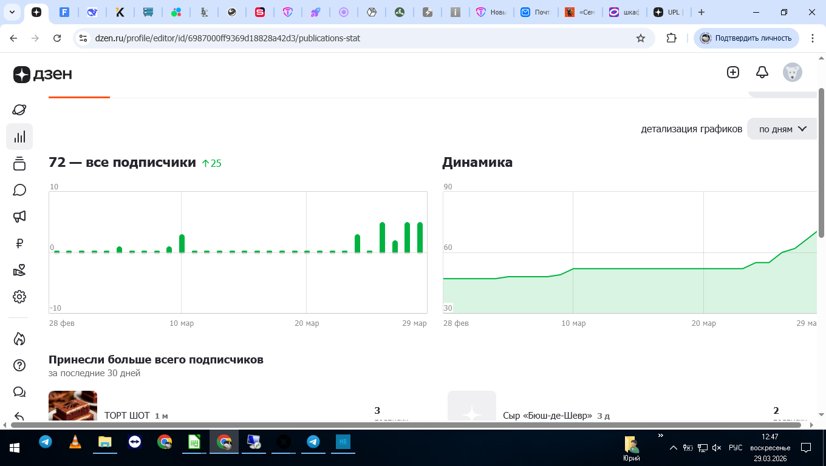Expand the 'по дням' chart detail dropdown

782,129
